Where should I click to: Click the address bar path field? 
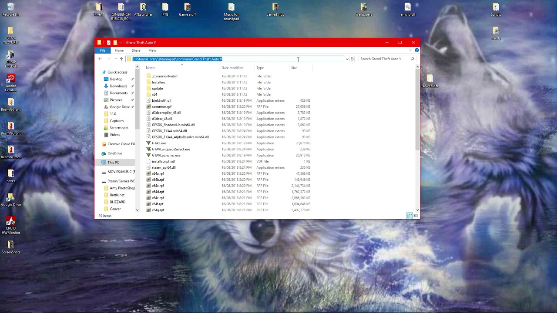pos(235,59)
